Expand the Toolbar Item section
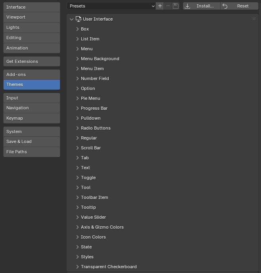Screen dimensions: 261x273 [77, 198]
